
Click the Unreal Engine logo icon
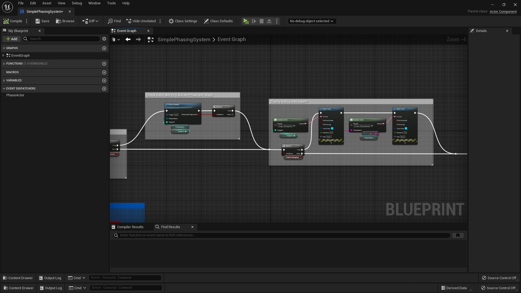(7, 7)
